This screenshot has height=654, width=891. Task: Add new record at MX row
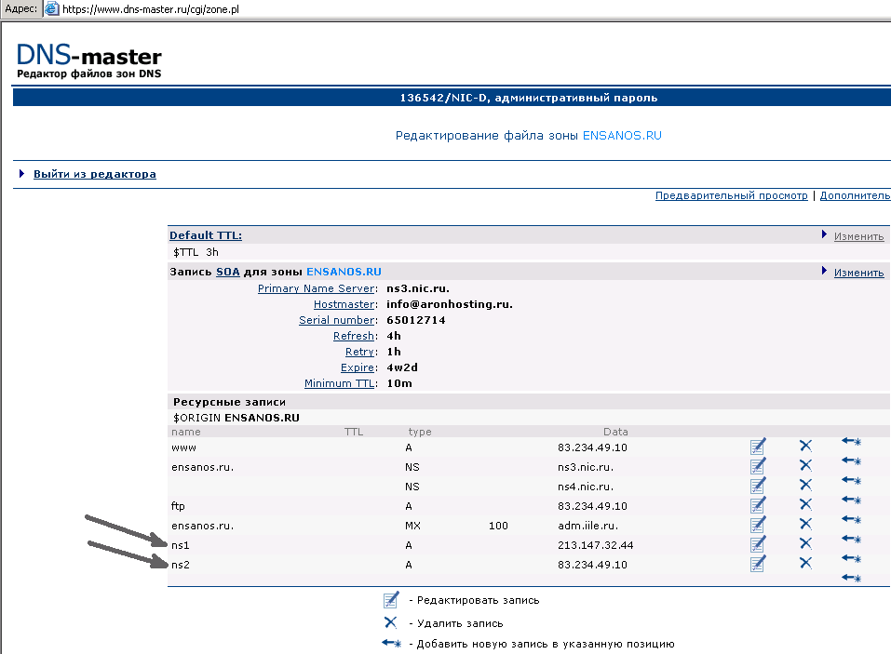(851, 519)
